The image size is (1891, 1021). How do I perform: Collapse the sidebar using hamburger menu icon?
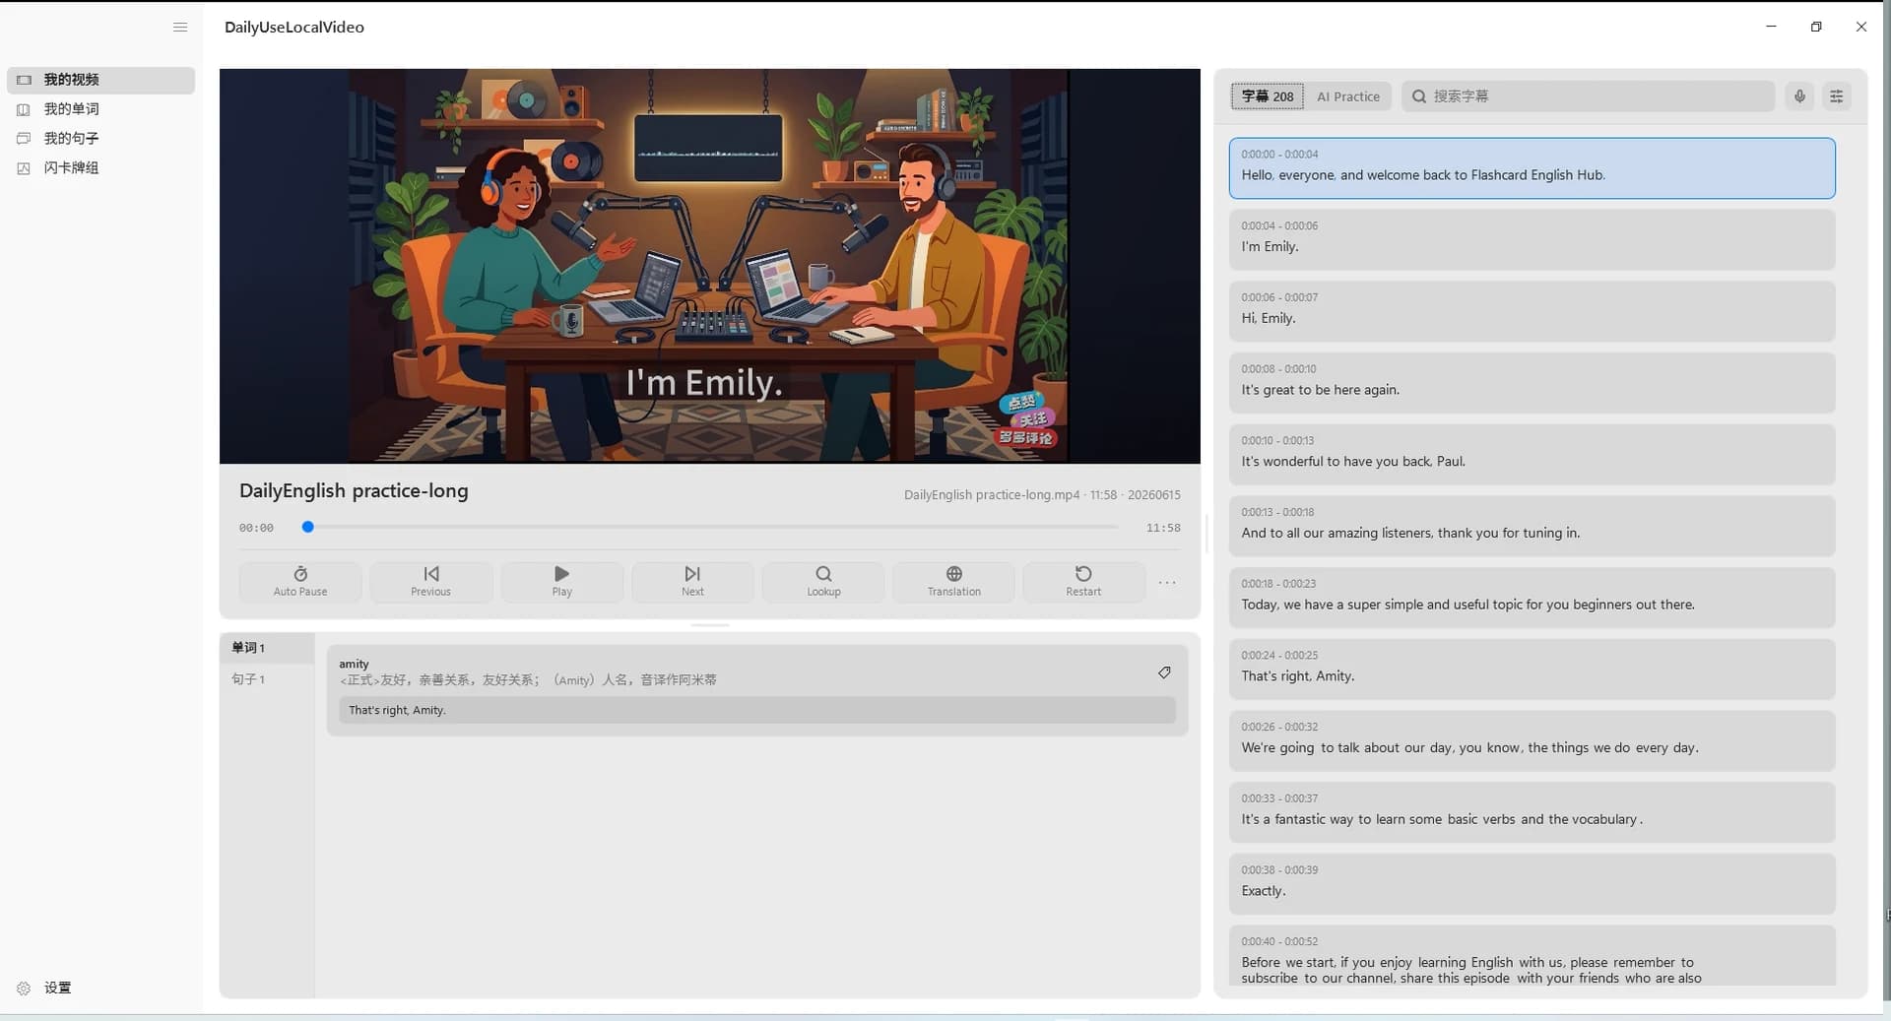180,28
